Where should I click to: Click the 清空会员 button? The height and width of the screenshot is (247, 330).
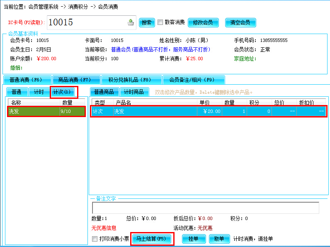pyautogui.click(x=240, y=22)
